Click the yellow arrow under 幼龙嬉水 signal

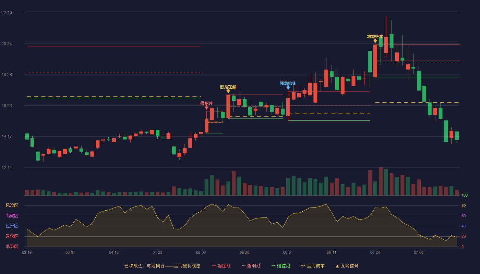(x=375, y=41)
